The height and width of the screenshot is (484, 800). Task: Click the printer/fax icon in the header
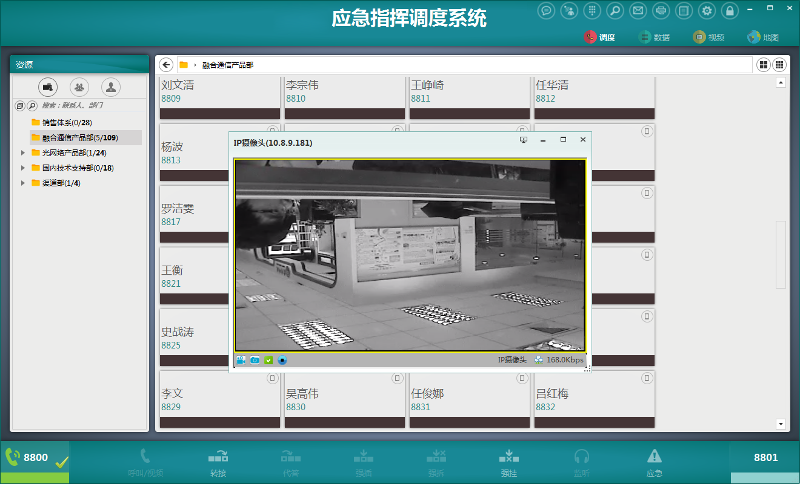pyautogui.click(x=661, y=11)
